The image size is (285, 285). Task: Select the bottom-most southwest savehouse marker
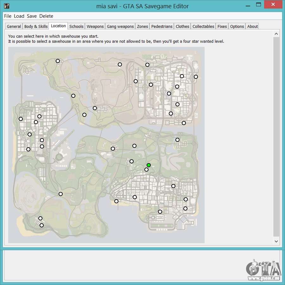(x=41, y=225)
